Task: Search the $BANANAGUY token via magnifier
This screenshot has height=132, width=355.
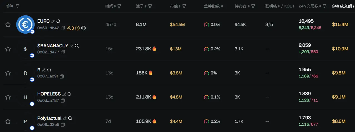Action: (77, 46)
